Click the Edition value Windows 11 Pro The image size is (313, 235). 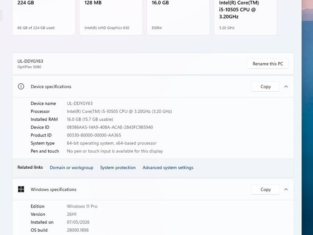82,206
